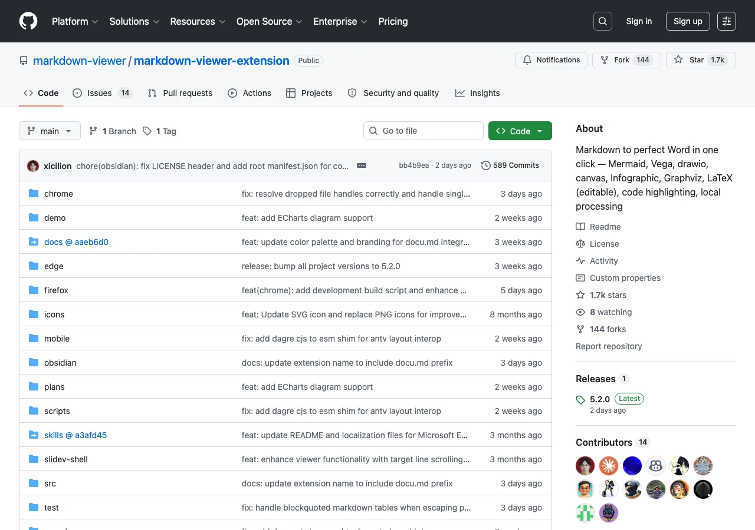Expand the Open Source menu
The width and height of the screenshot is (755, 530).
click(270, 21)
